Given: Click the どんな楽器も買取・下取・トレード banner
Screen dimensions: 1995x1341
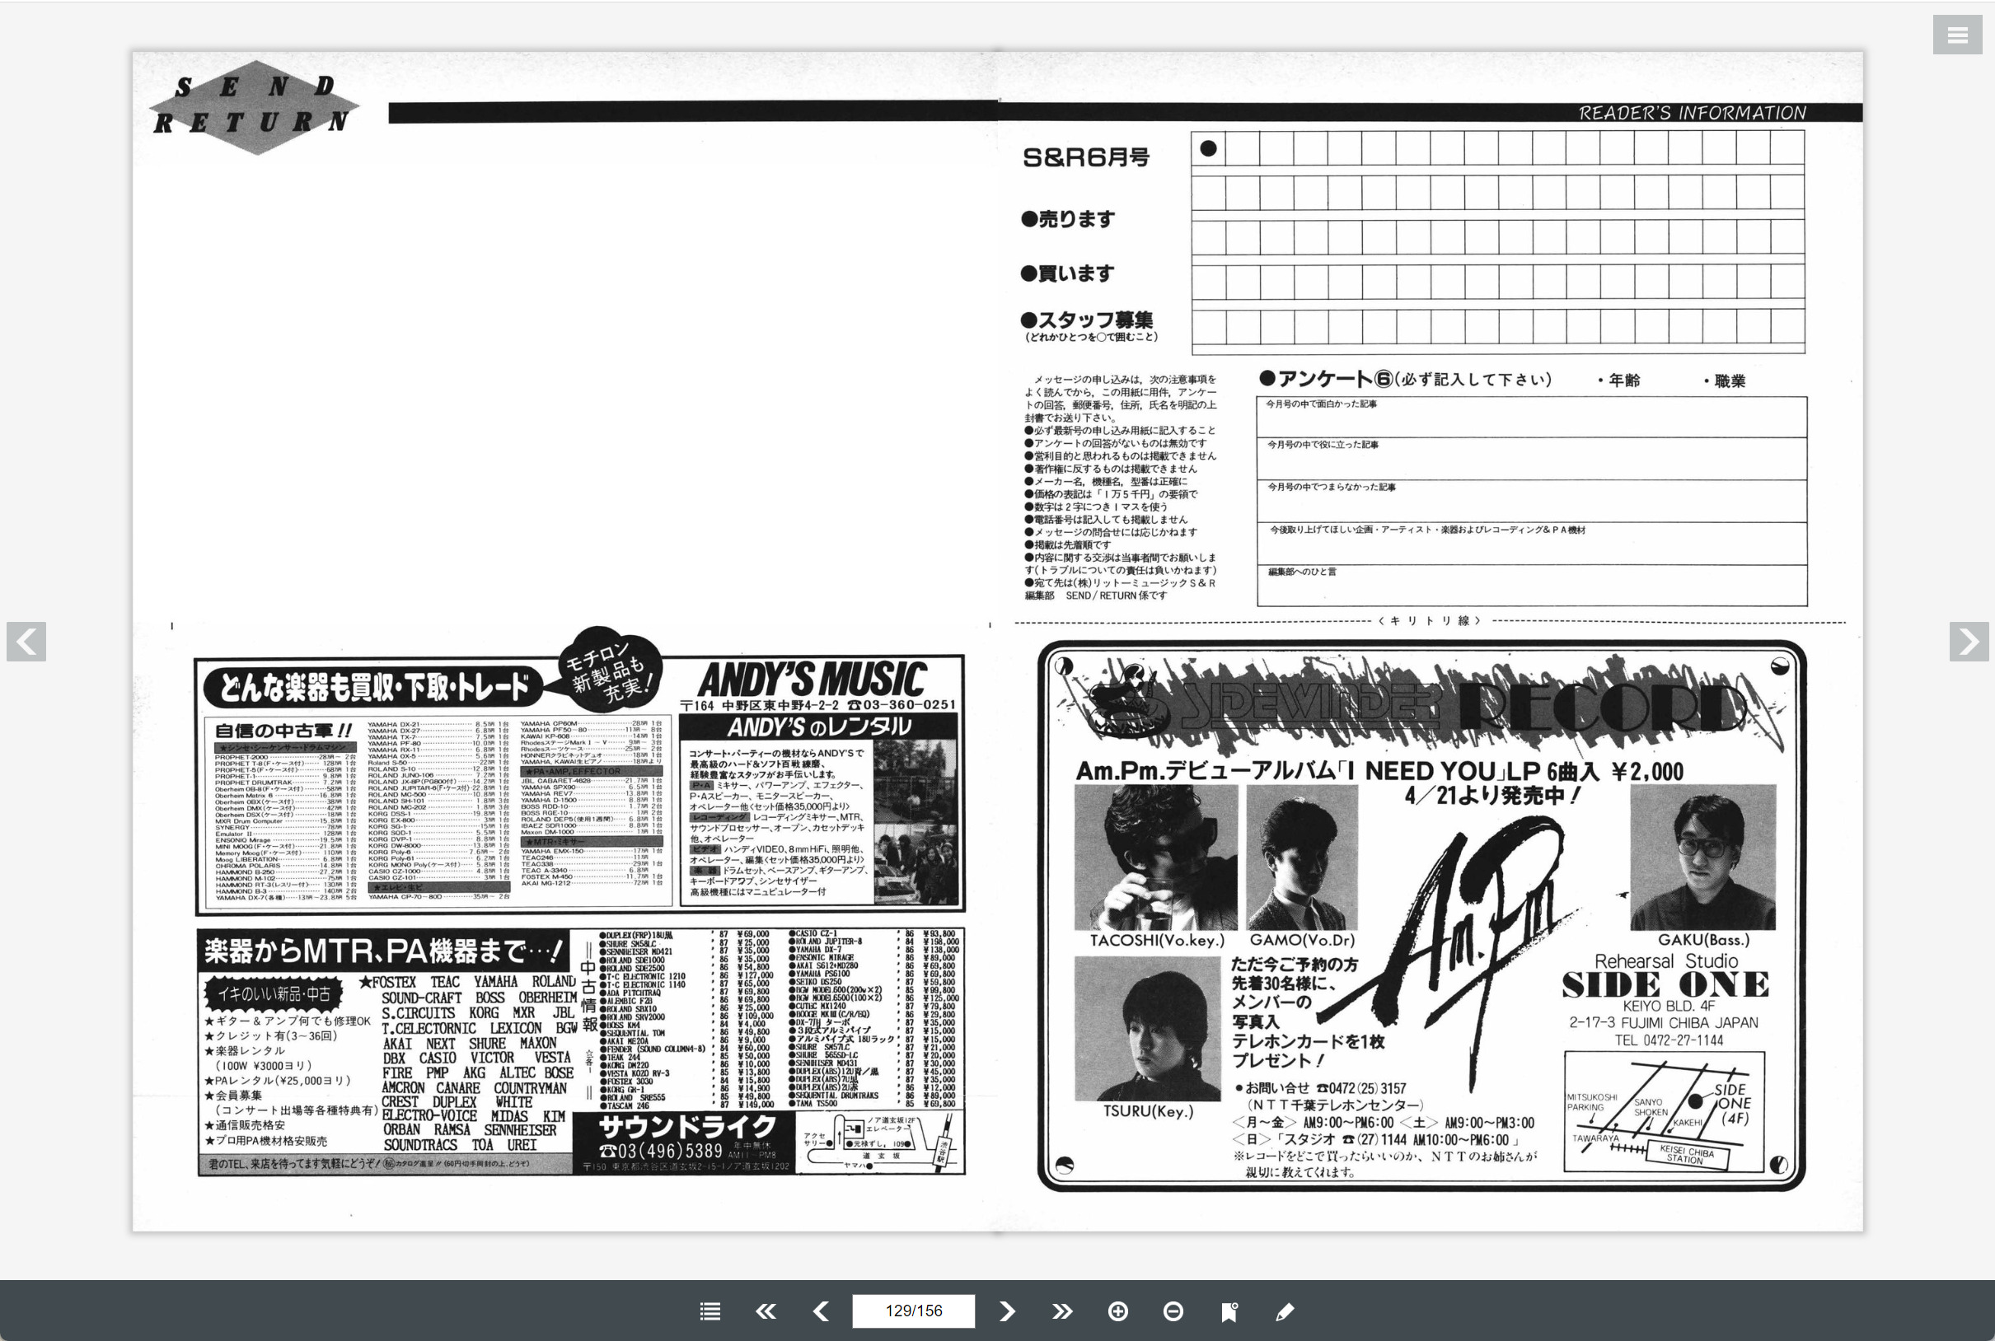Looking at the screenshot, I should pos(374,687).
